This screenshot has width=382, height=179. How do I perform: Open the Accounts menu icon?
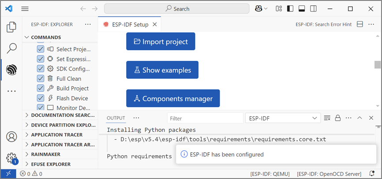click(x=11, y=137)
